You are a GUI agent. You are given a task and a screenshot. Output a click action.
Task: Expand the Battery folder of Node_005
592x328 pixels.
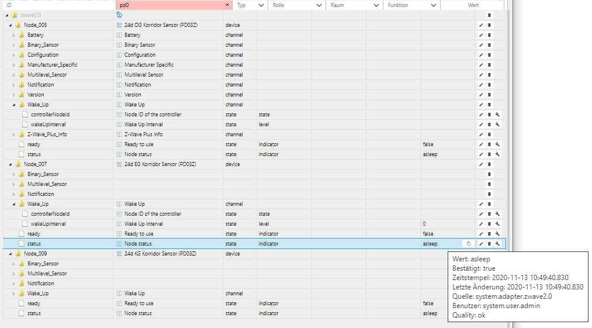pyautogui.click(x=14, y=35)
